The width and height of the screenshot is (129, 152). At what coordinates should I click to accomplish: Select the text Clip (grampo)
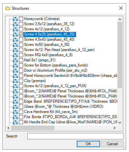[x=35, y=81]
